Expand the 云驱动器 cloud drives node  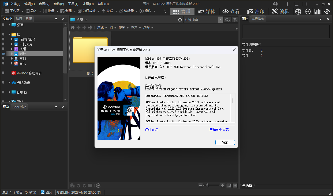(9, 83)
